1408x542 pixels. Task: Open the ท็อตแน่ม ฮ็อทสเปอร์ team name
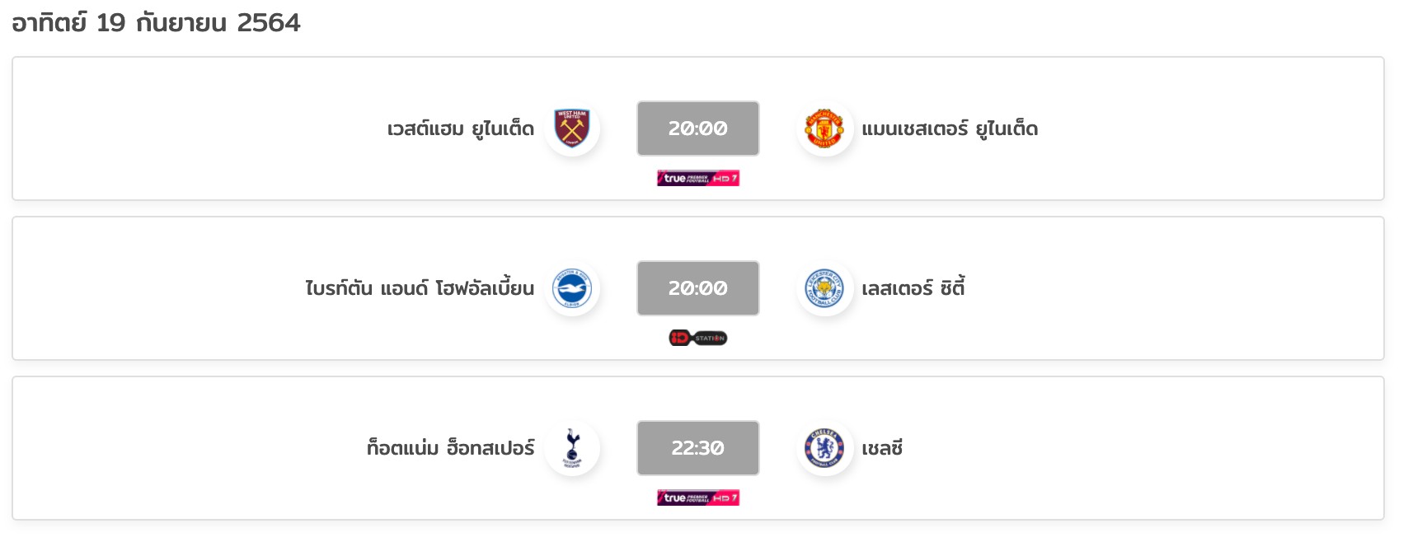pos(451,447)
